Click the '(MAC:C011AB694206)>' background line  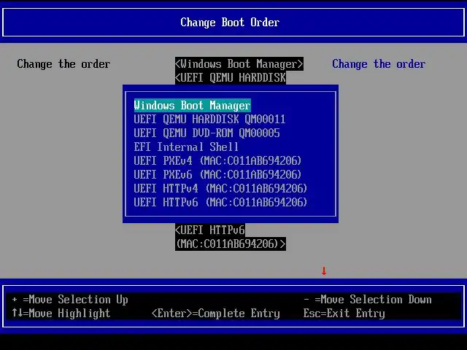(x=231, y=244)
